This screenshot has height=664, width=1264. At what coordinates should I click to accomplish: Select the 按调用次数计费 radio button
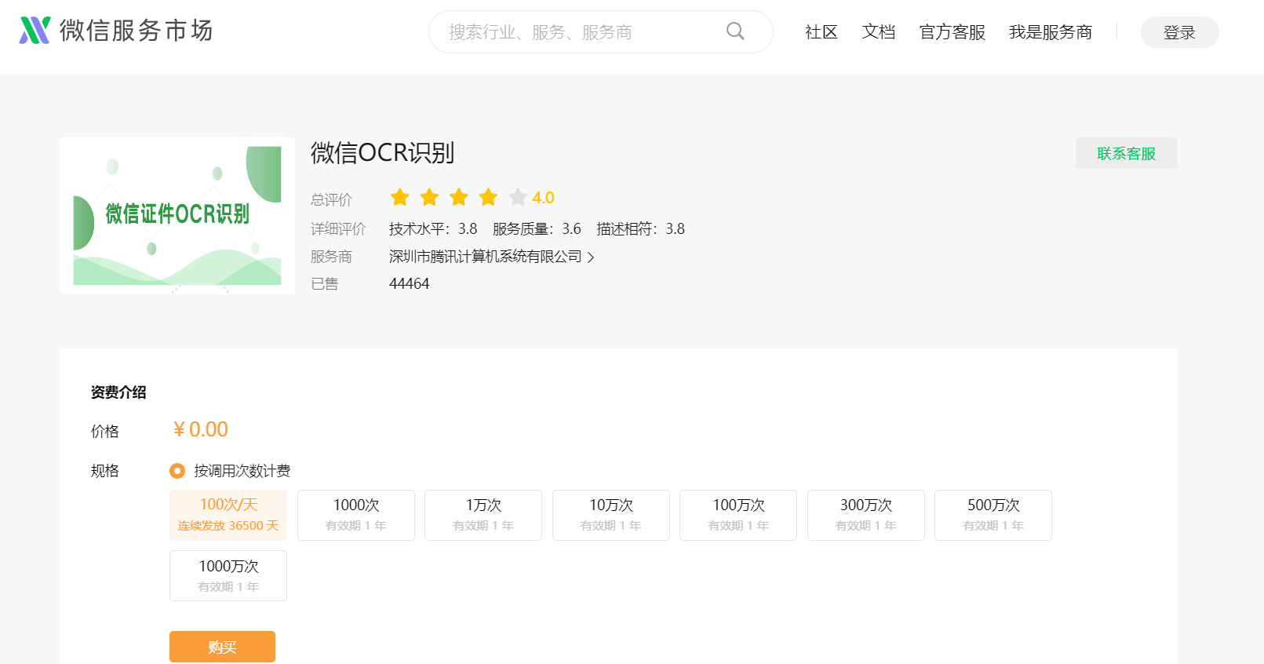[177, 471]
